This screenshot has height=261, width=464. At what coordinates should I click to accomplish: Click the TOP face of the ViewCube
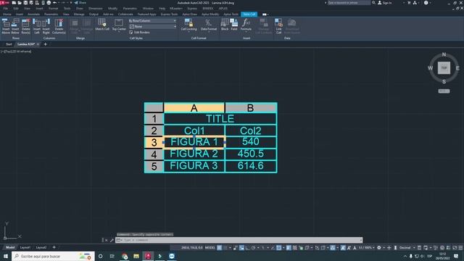444,67
